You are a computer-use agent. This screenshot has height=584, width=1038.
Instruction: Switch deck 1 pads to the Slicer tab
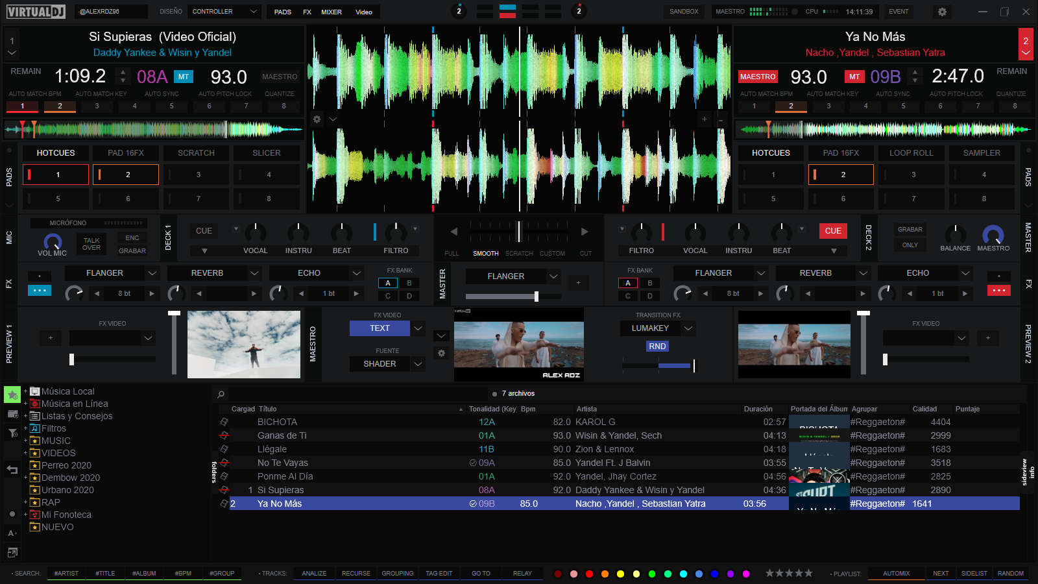[266, 153]
